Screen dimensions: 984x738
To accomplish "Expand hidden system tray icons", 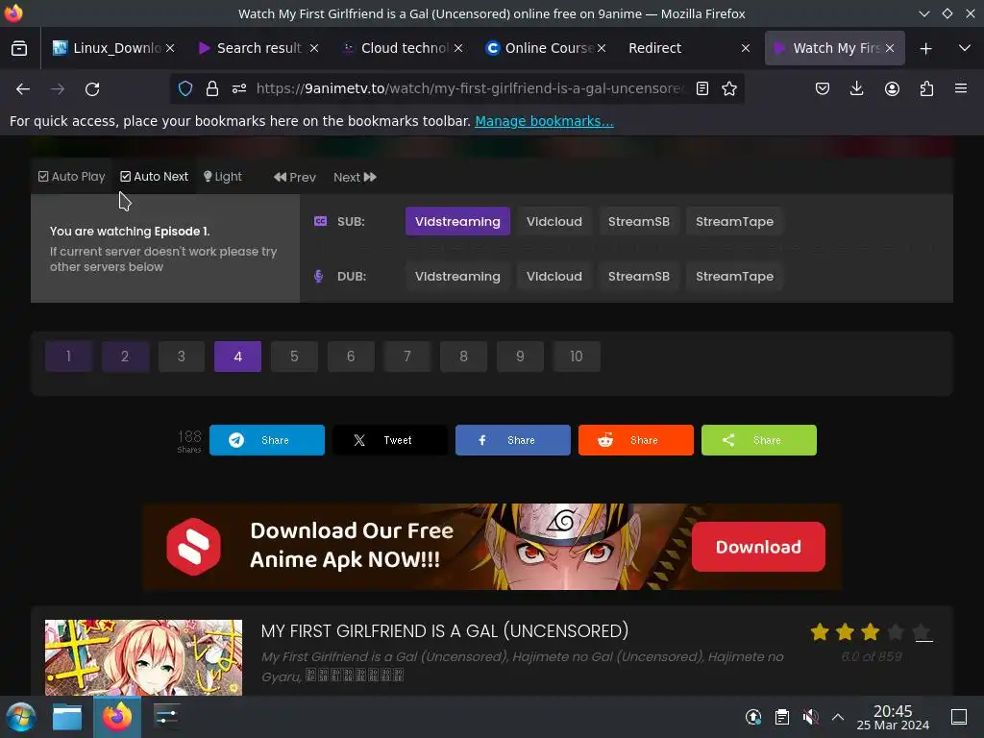I will pos(838,717).
